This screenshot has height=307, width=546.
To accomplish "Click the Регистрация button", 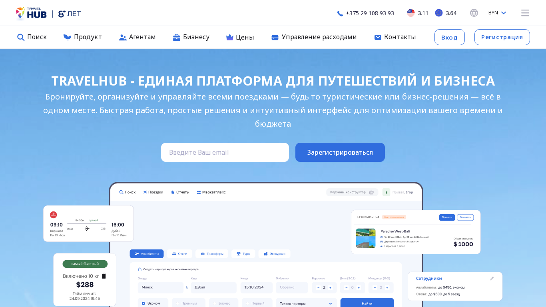I will point(502,37).
